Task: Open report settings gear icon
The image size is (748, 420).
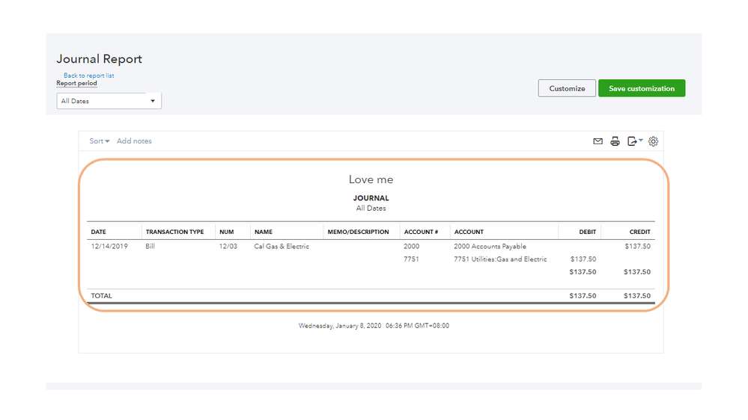Action: pos(653,141)
